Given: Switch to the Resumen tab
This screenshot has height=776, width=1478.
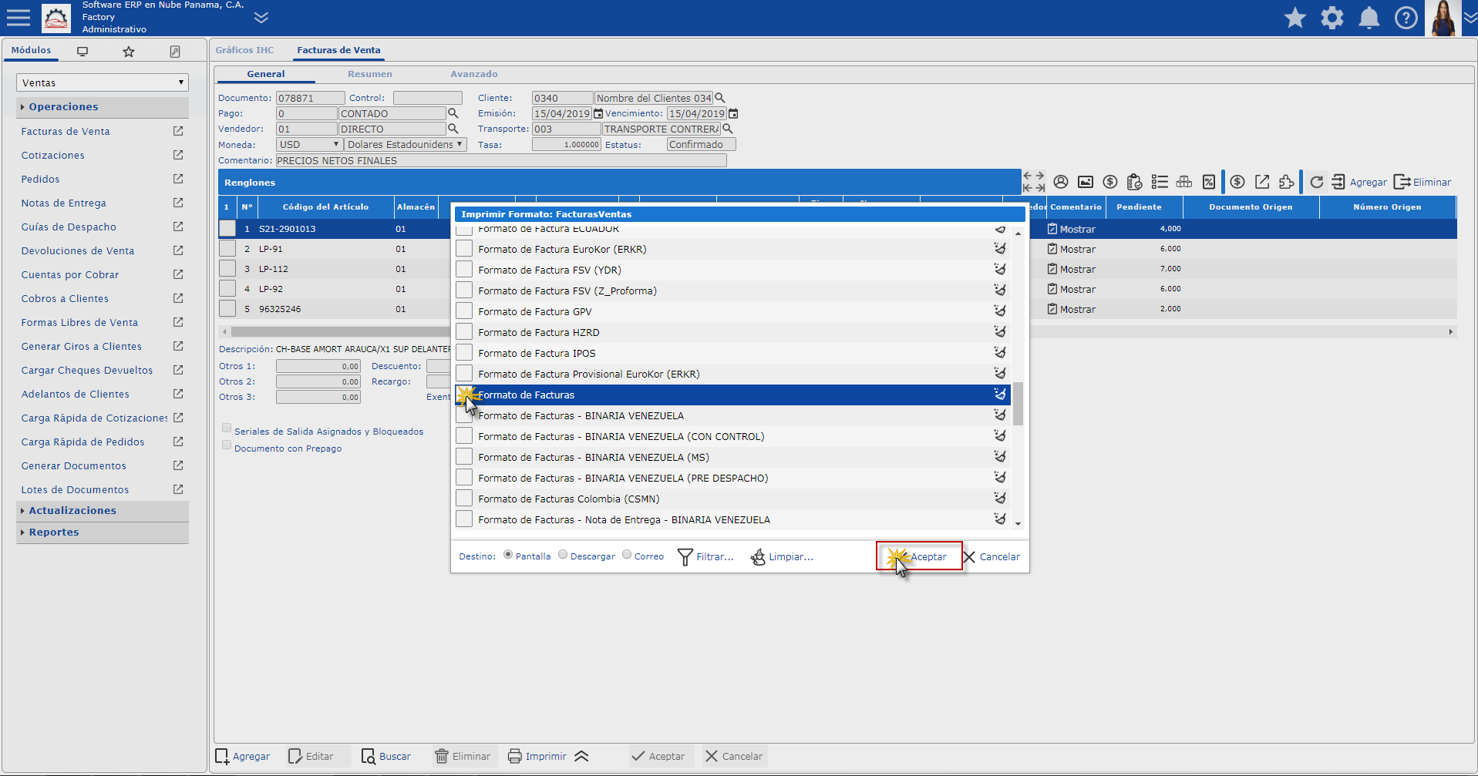Looking at the screenshot, I should point(369,74).
